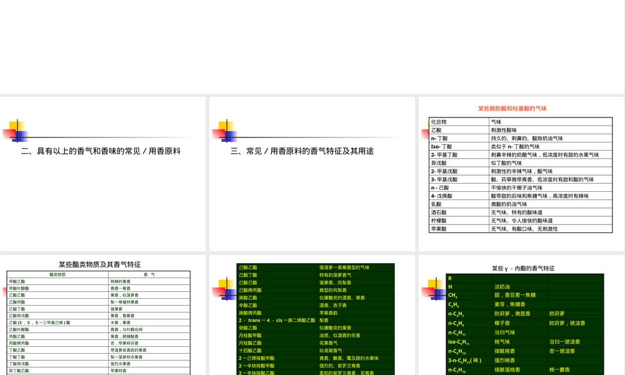
Task: Click the cell 杏一琥波香
Action: pos(575,351)
